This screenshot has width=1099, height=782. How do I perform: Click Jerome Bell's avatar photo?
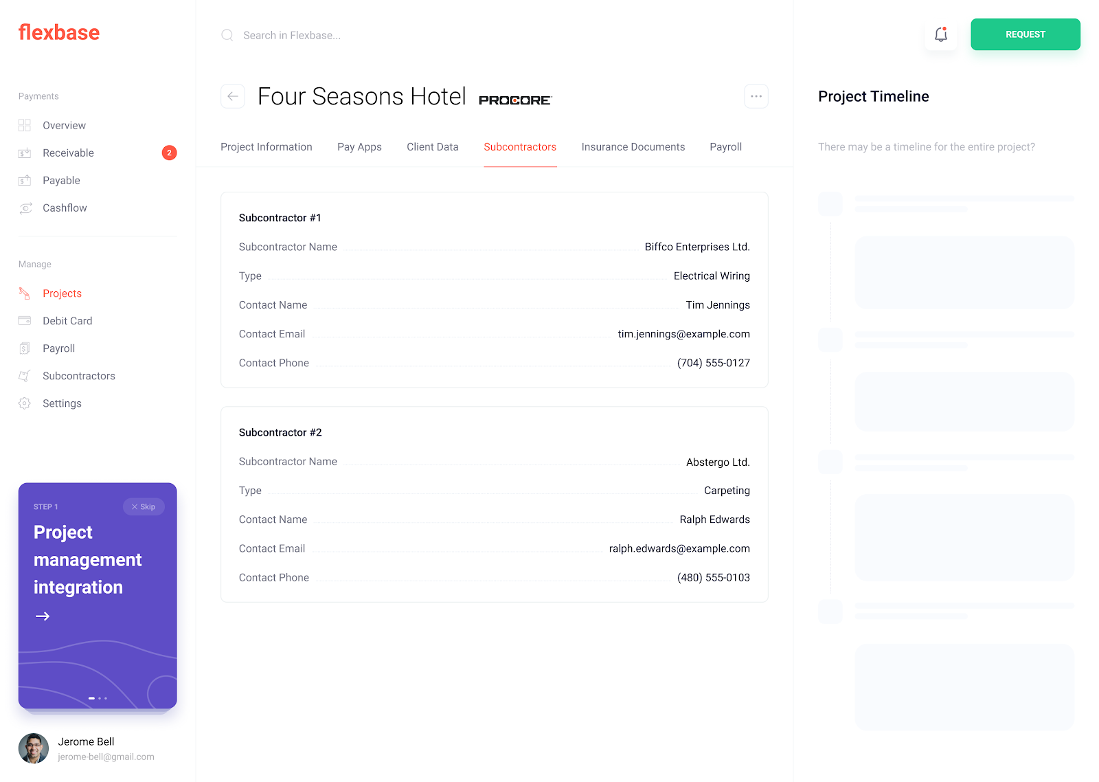coord(34,748)
